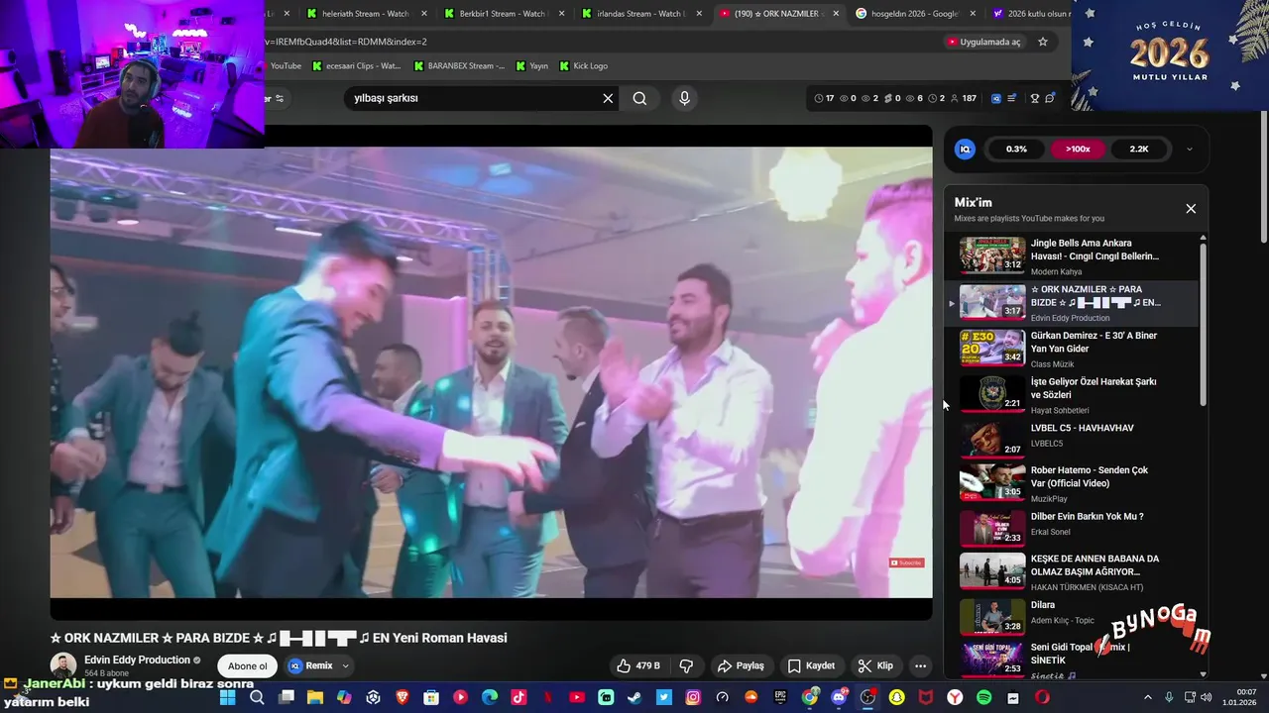Open Microsoft Edge from taskbar

489,697
